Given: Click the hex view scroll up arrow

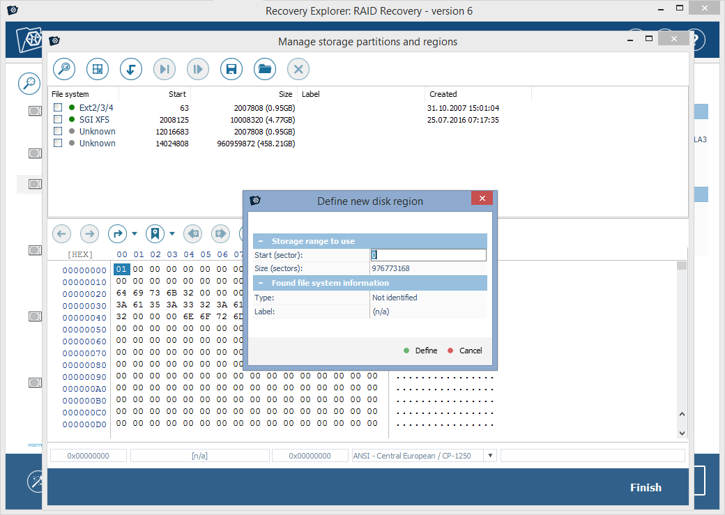Looking at the screenshot, I should point(682,414).
